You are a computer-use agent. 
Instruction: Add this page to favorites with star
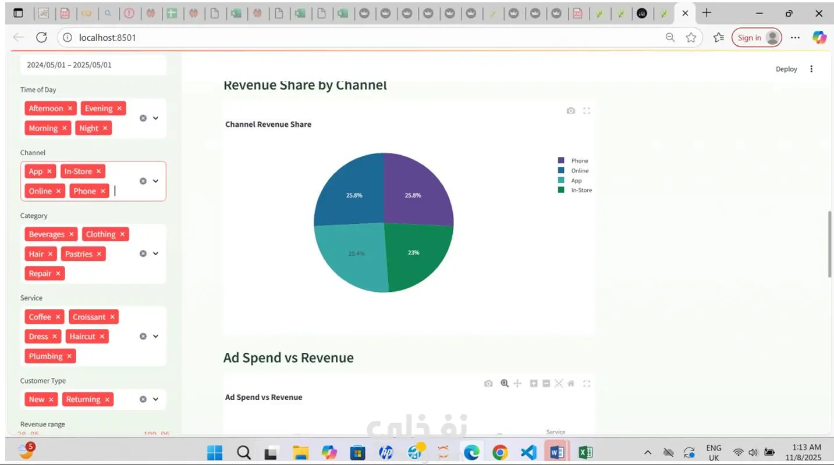(691, 38)
